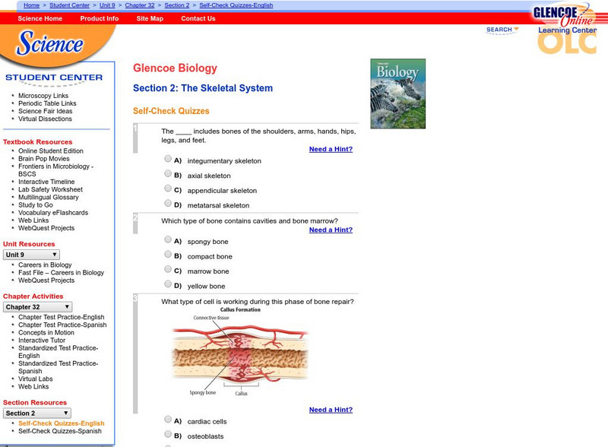Click Student Center breadcrumb link
The height and width of the screenshot is (447, 608).
coord(69,5)
